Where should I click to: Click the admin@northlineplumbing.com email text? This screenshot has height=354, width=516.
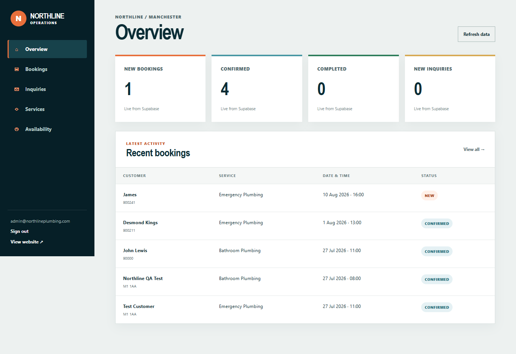(40, 221)
